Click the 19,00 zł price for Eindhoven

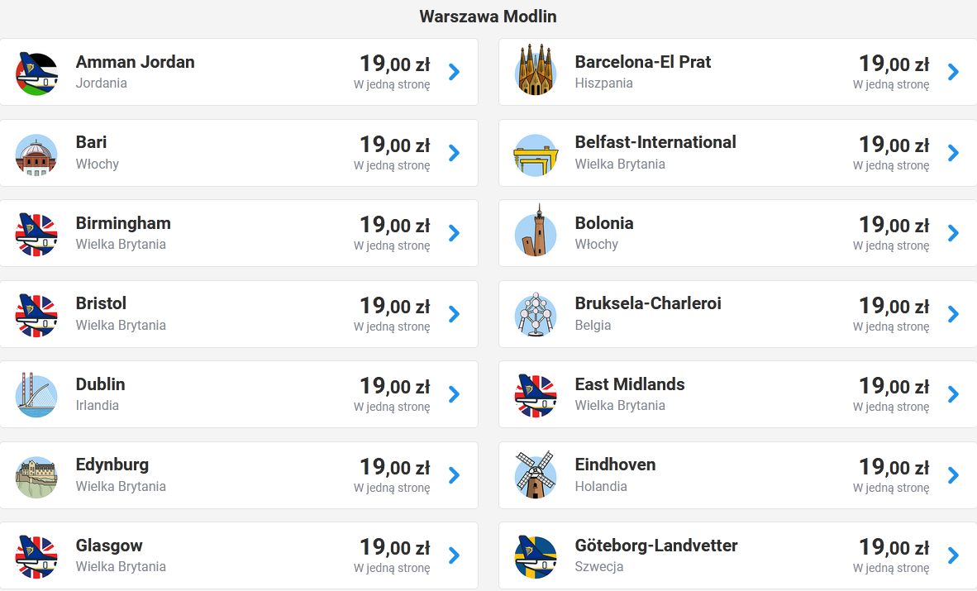[894, 466]
